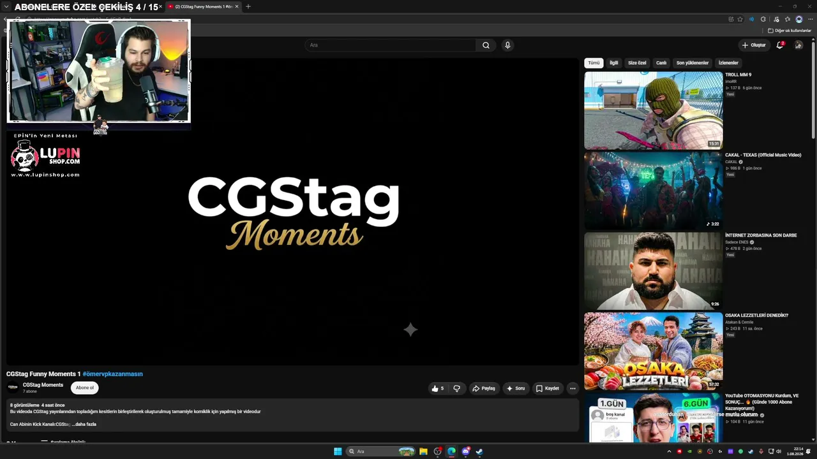Image resolution: width=817 pixels, height=459 pixels.
Task: Open the system notification bell in taskbar
Action: tap(808, 451)
